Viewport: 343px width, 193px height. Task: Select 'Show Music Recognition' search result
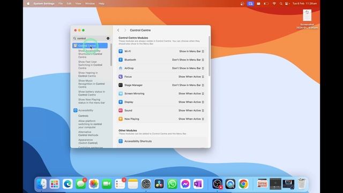point(92,84)
